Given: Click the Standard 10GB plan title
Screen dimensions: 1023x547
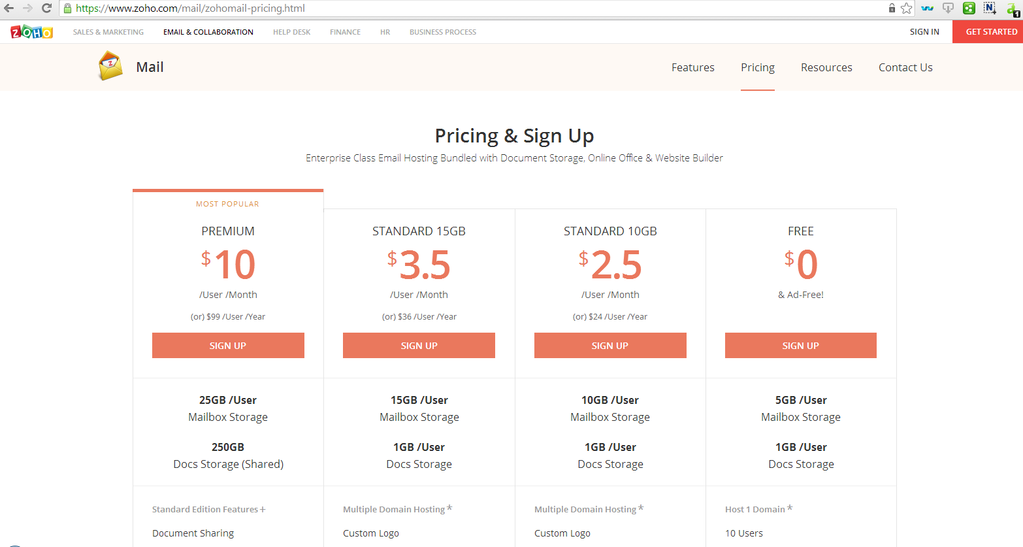Looking at the screenshot, I should [610, 231].
